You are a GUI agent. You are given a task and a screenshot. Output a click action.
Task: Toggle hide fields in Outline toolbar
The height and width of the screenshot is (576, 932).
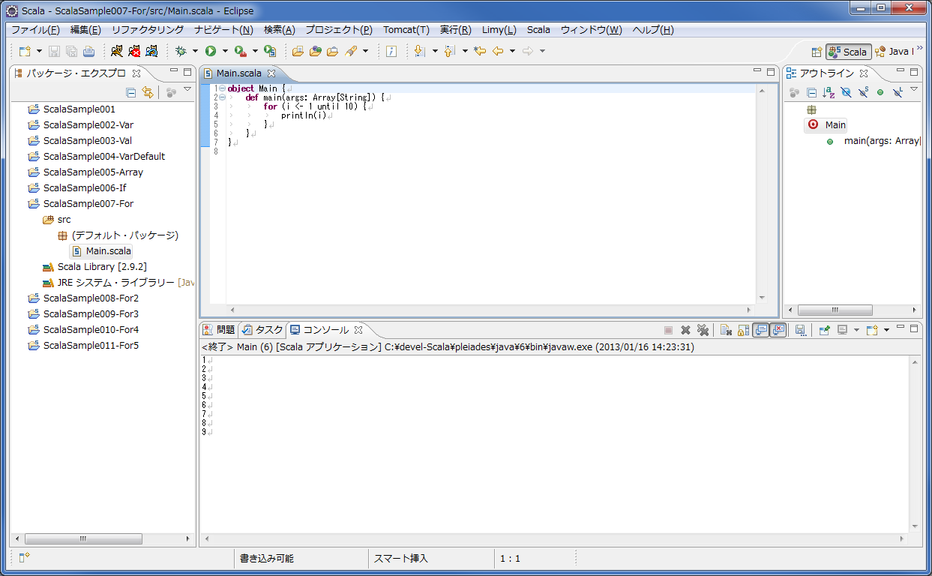coord(846,92)
